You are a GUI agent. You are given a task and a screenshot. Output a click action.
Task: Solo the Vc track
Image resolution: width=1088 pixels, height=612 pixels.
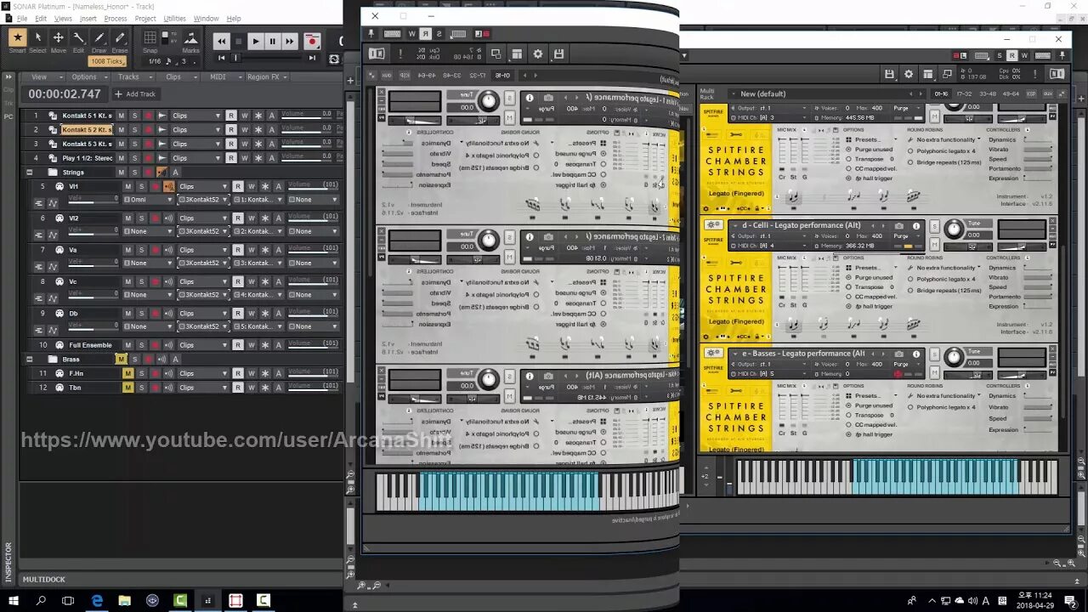coord(141,281)
